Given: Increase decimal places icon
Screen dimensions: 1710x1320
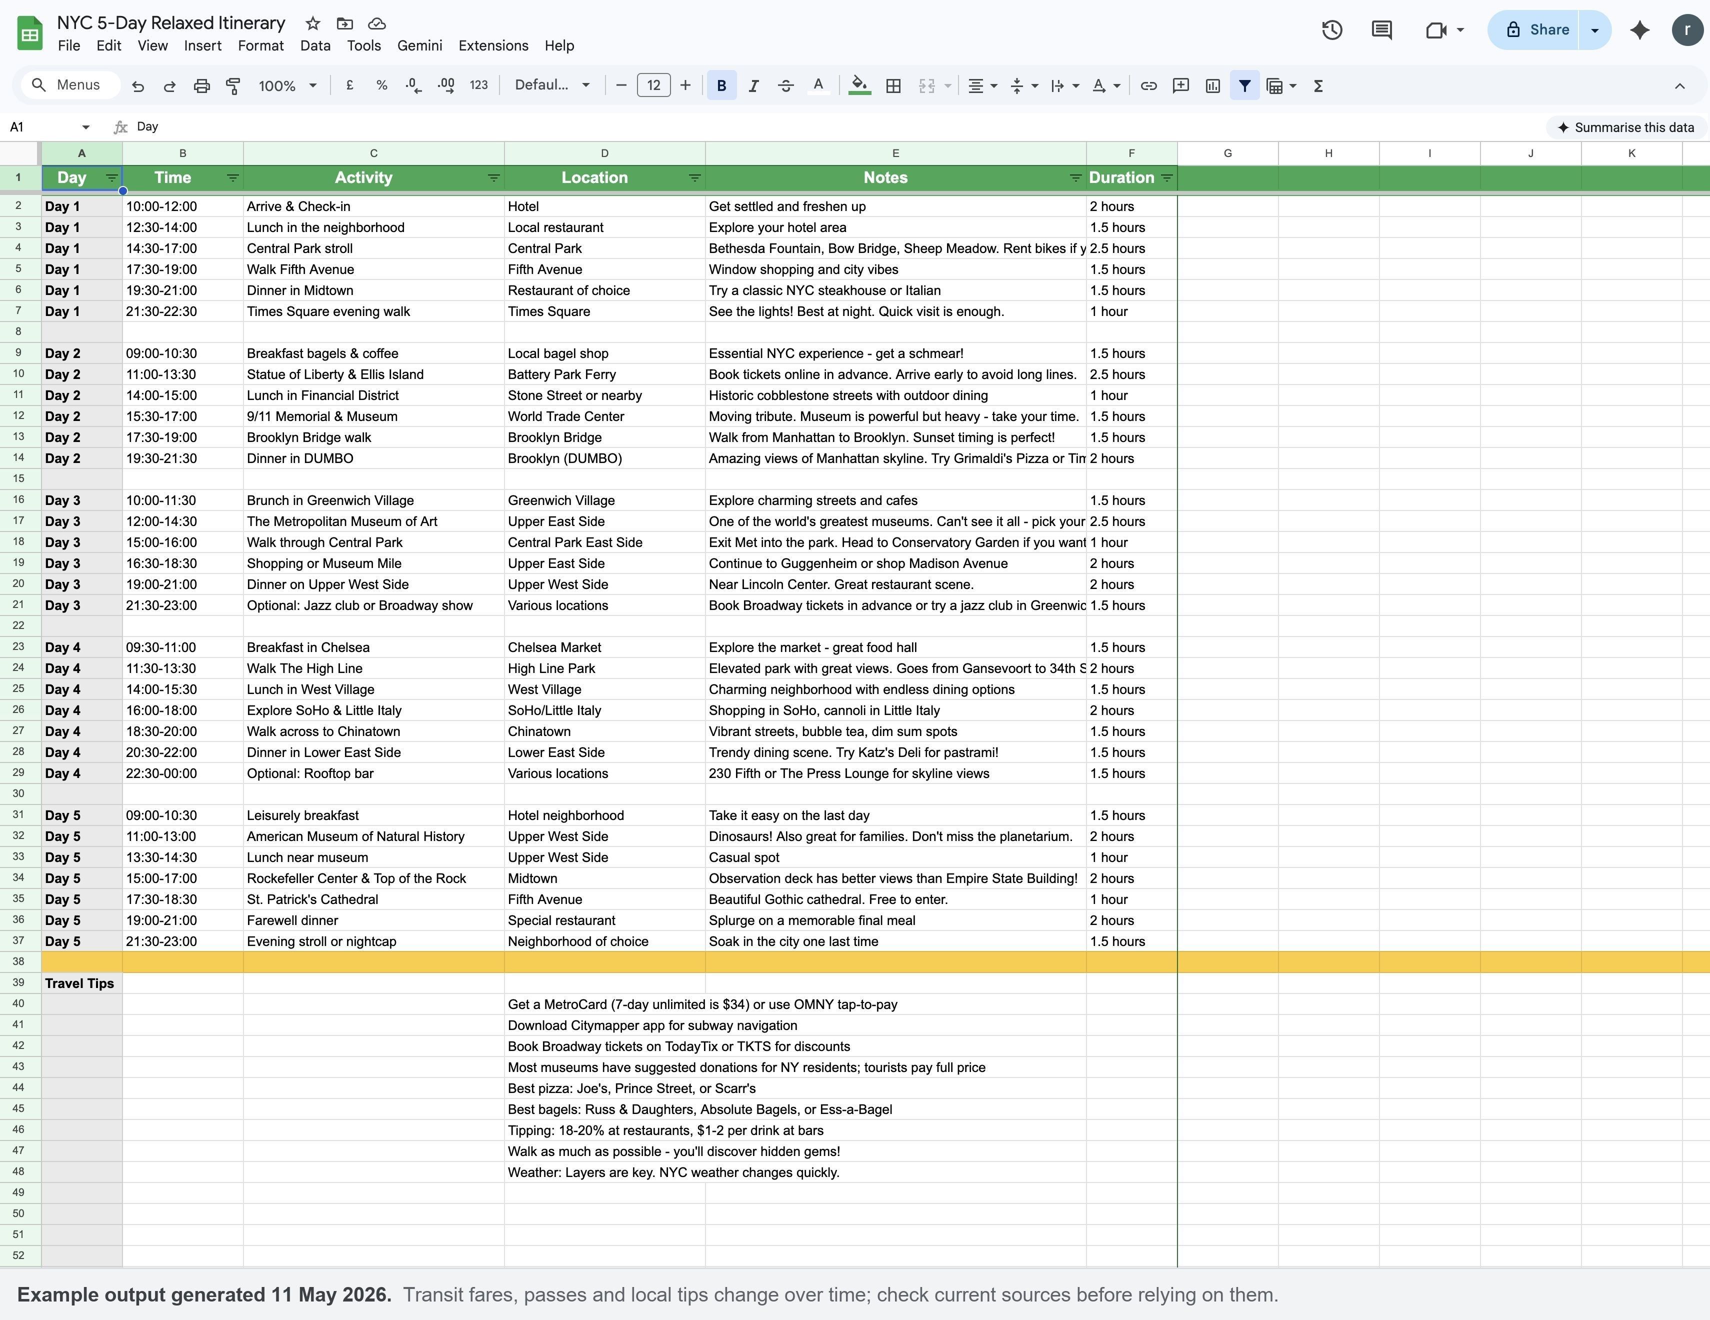Looking at the screenshot, I should (x=446, y=85).
